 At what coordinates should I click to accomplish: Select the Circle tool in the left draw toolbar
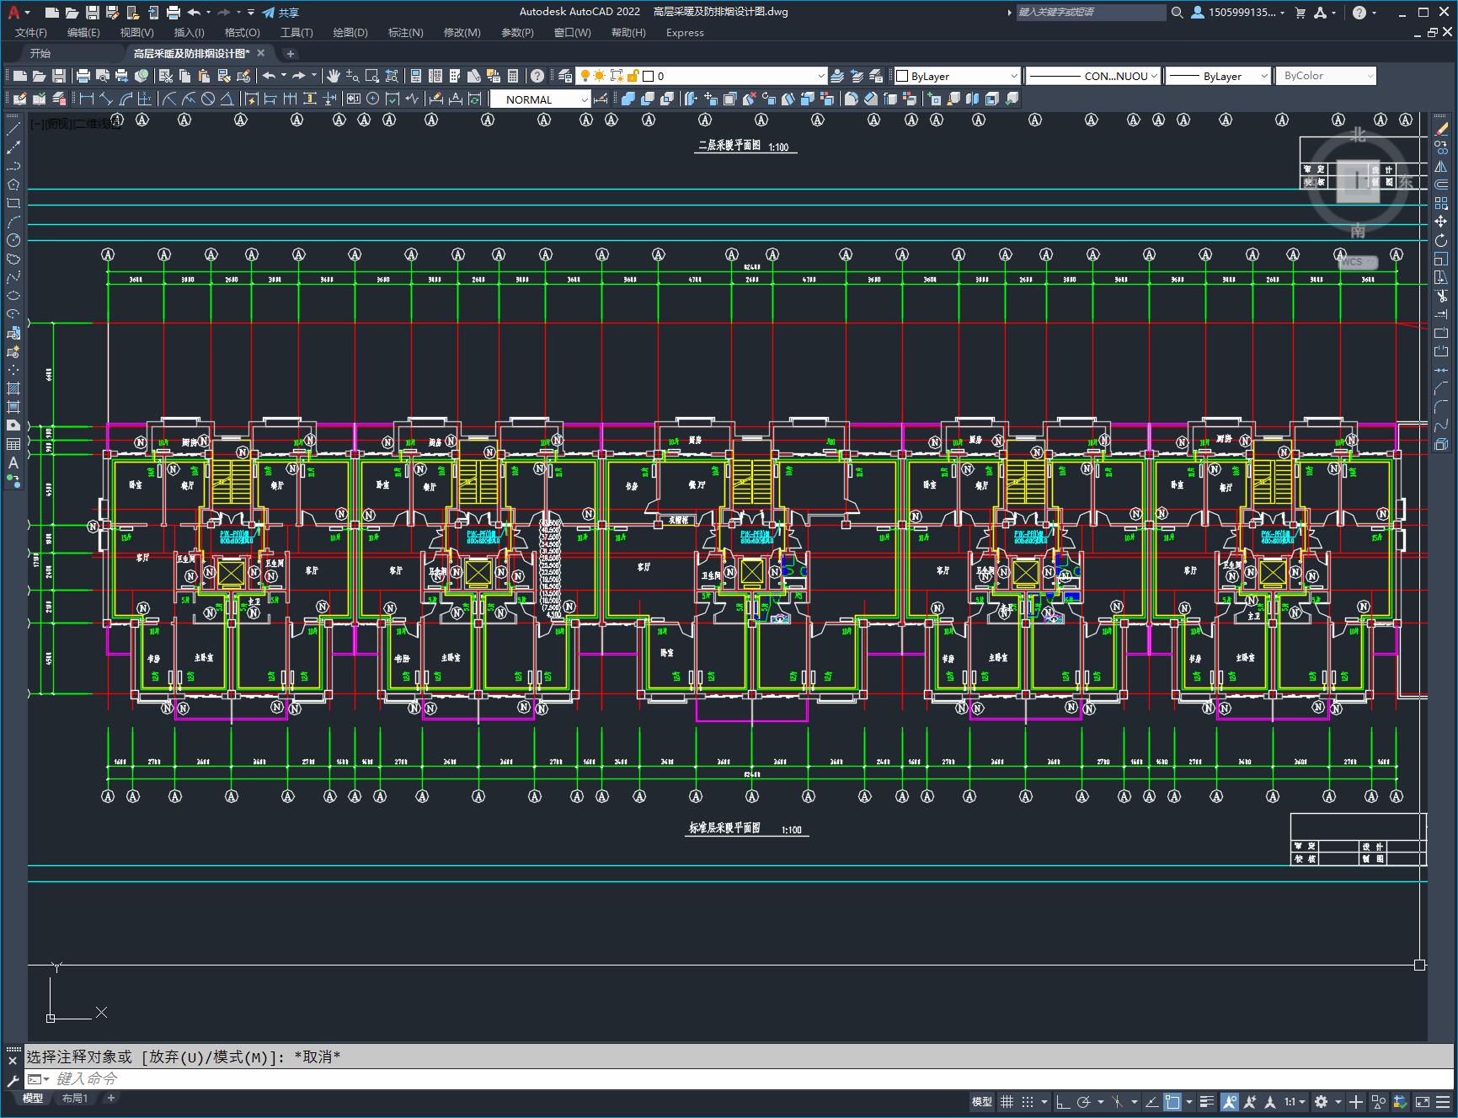click(x=13, y=240)
